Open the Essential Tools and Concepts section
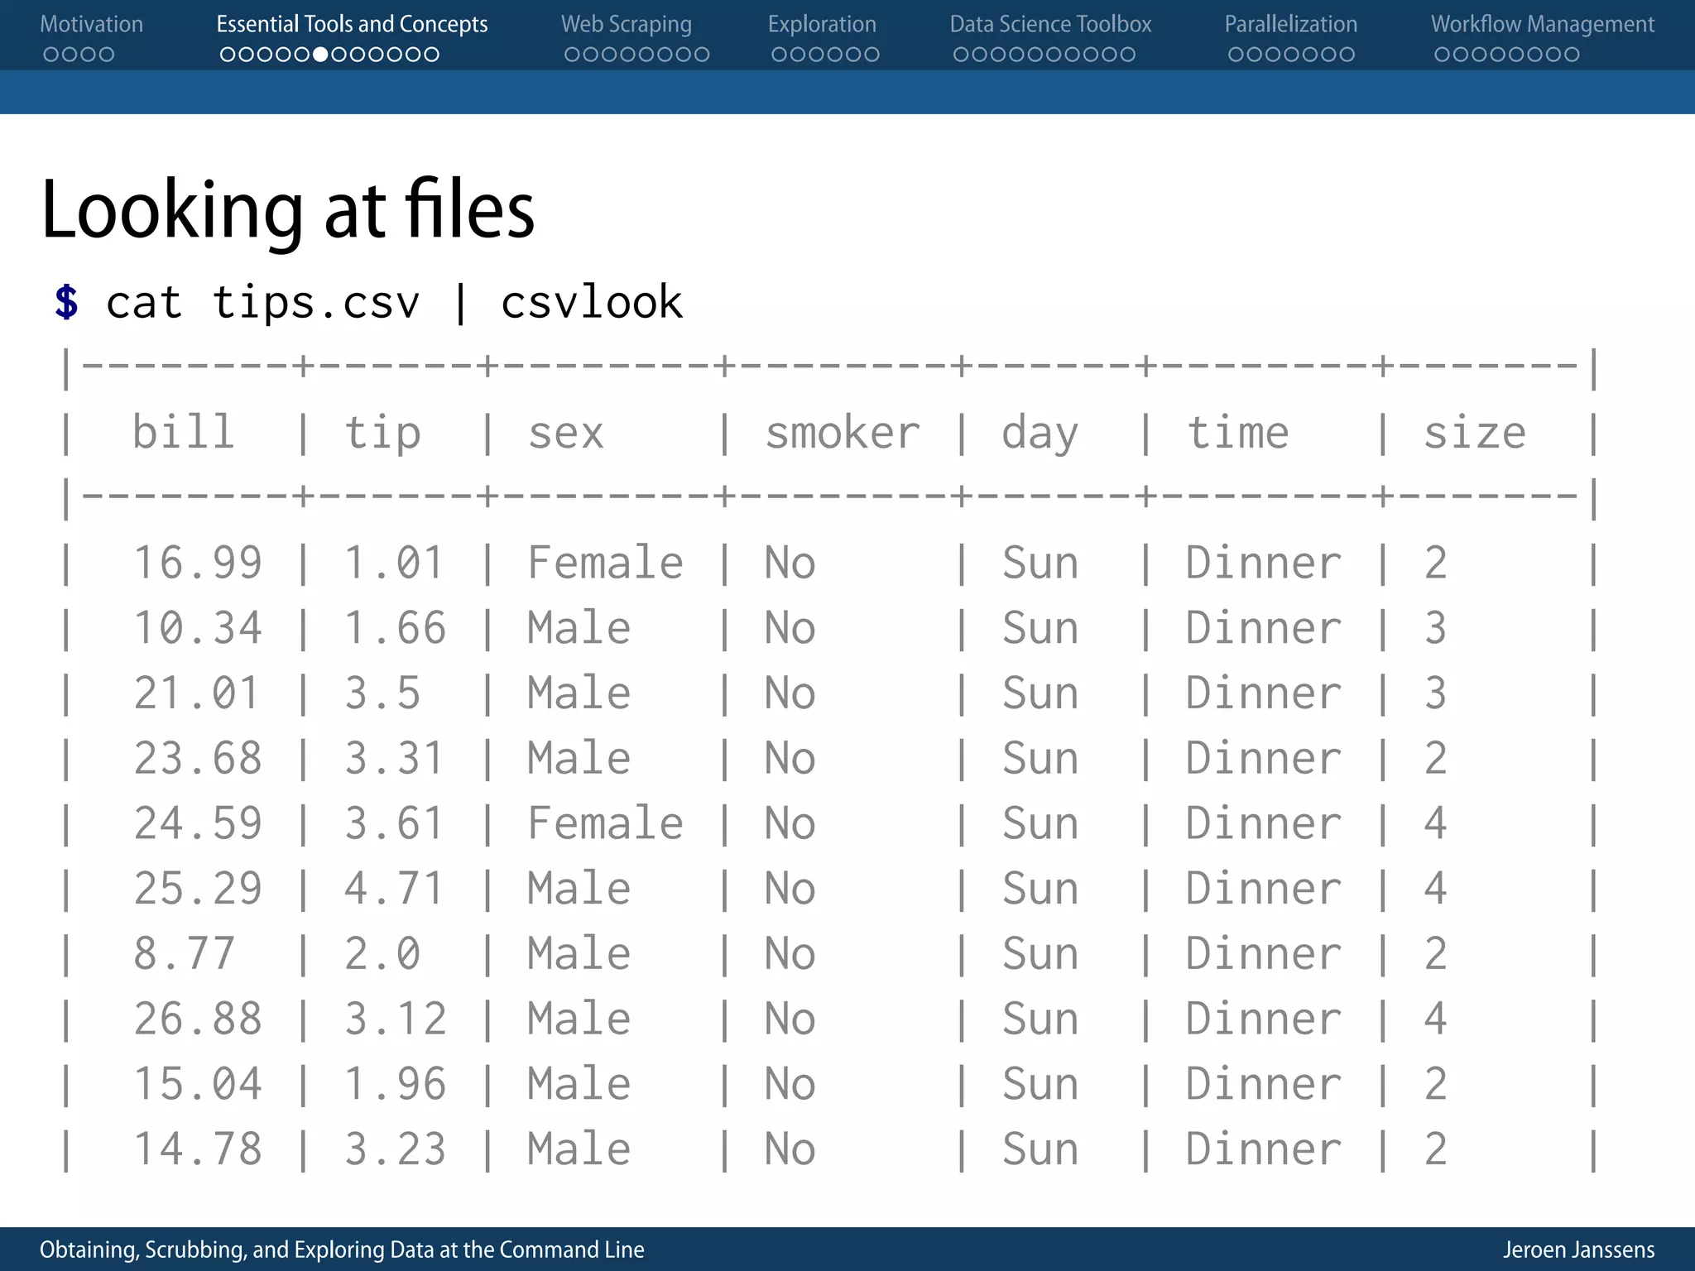 [x=352, y=24]
